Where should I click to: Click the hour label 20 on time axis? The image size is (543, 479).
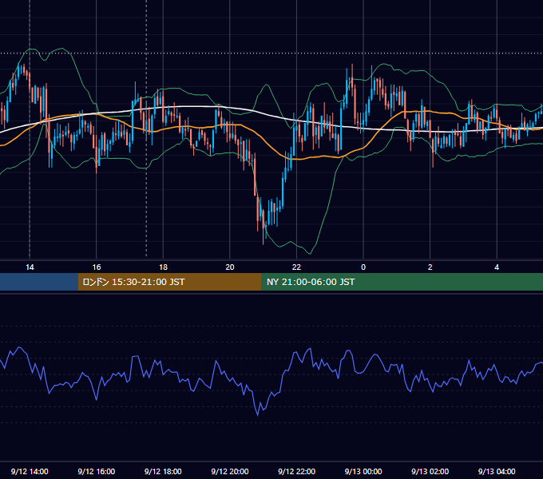(230, 267)
